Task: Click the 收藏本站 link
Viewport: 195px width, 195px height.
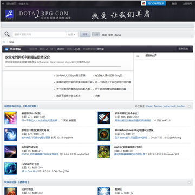Action: (x=23, y=4)
